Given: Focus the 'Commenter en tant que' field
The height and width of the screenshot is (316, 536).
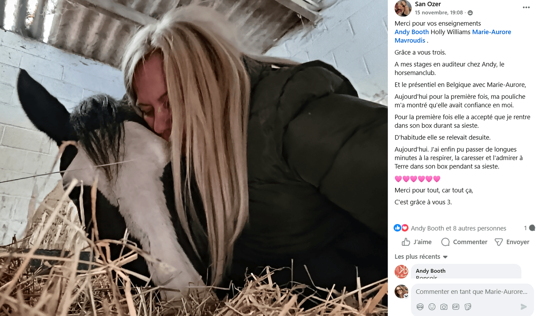Looking at the screenshot, I should [x=472, y=292].
